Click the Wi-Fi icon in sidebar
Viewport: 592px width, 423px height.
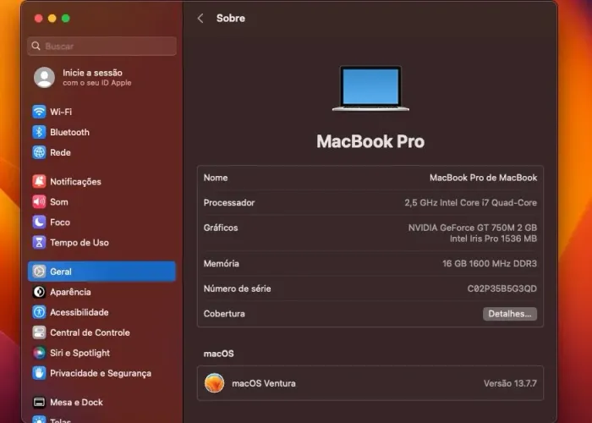[39, 112]
